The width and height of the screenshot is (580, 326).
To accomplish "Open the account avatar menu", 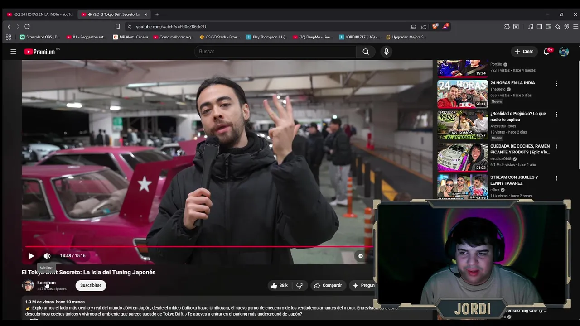I will click(x=564, y=52).
